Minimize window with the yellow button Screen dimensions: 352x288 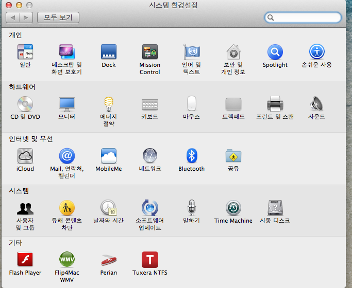(19, 5)
